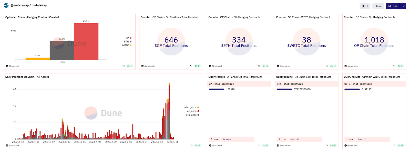Click search field in OP Total Target Size table

pos(237,139)
